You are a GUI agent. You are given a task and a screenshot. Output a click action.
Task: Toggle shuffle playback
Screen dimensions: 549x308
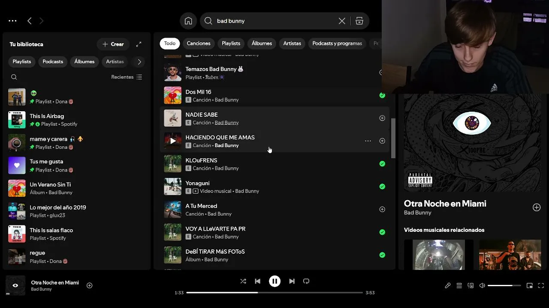coord(243,281)
